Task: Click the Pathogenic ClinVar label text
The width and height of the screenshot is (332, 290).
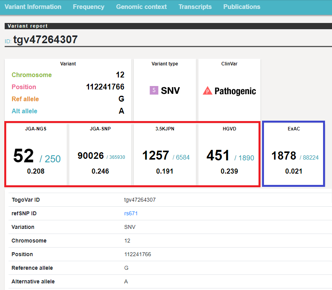Action: 235,91
